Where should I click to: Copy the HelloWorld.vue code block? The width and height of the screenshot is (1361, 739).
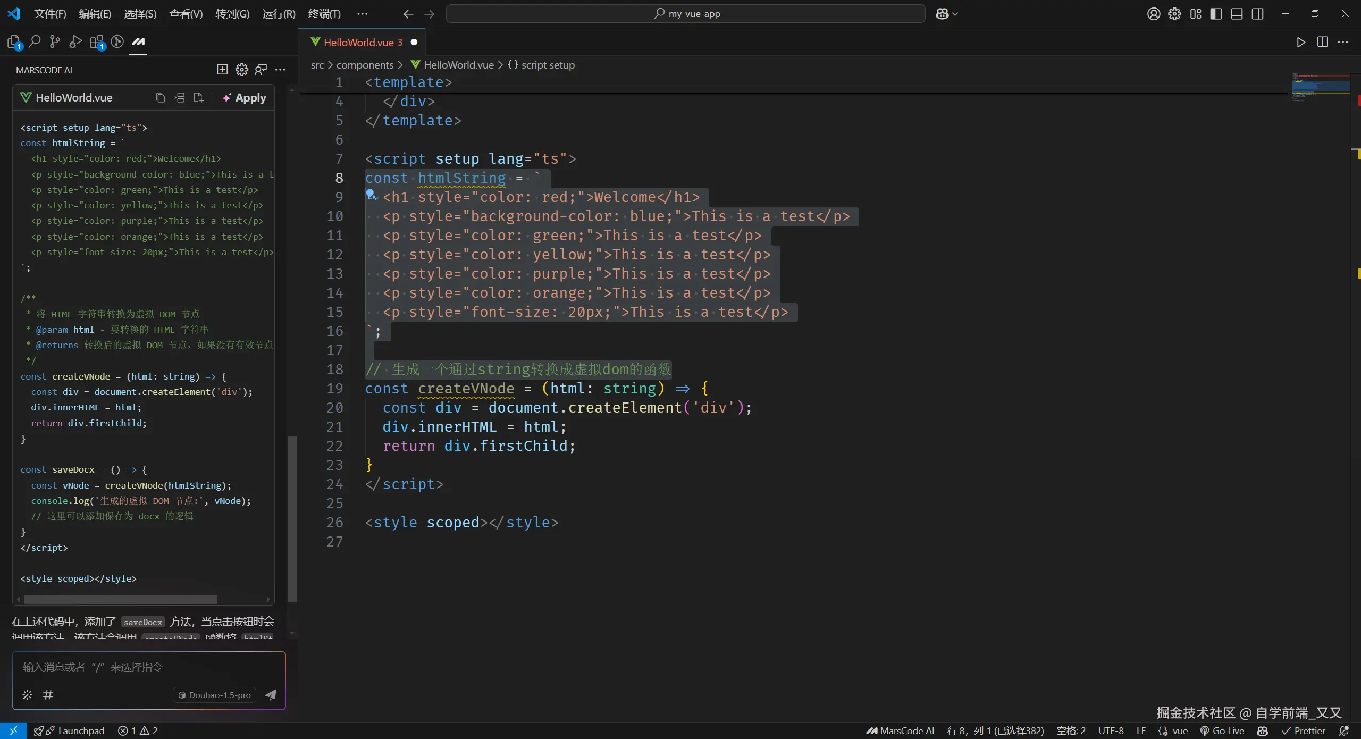tap(160, 98)
